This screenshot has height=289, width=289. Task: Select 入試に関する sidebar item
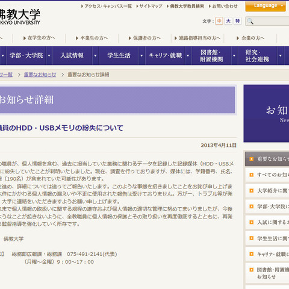coord(267,222)
